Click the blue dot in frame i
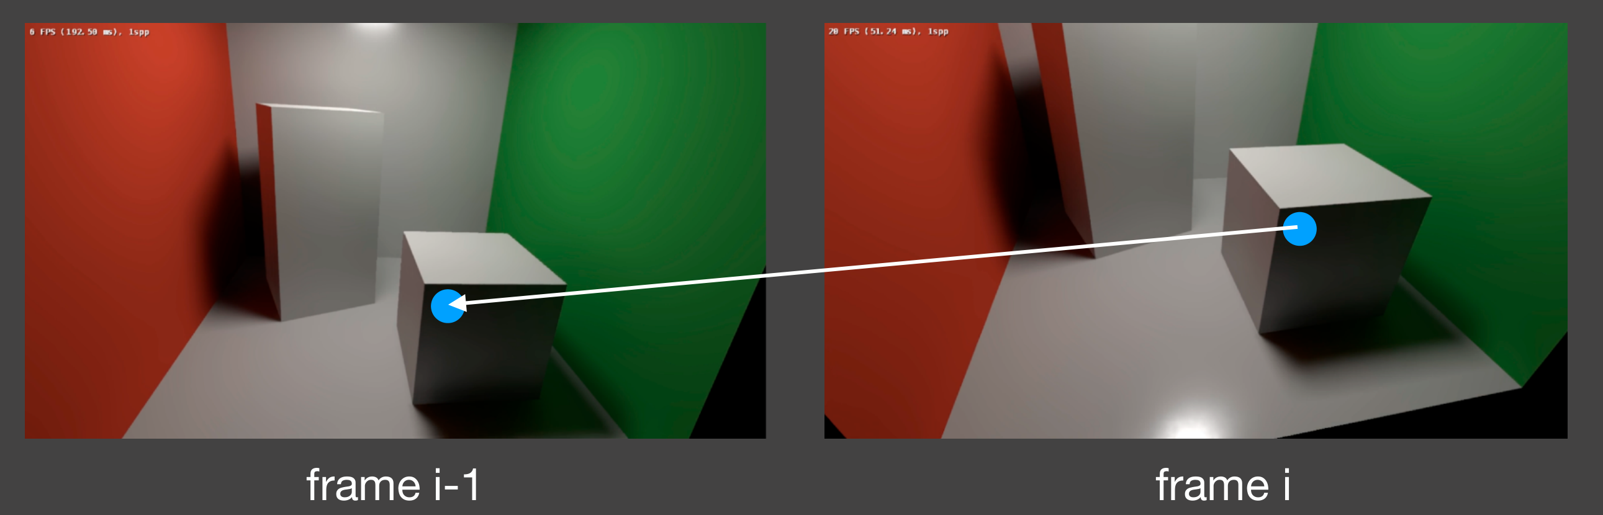Image resolution: width=1603 pixels, height=515 pixels. pos(1299,229)
